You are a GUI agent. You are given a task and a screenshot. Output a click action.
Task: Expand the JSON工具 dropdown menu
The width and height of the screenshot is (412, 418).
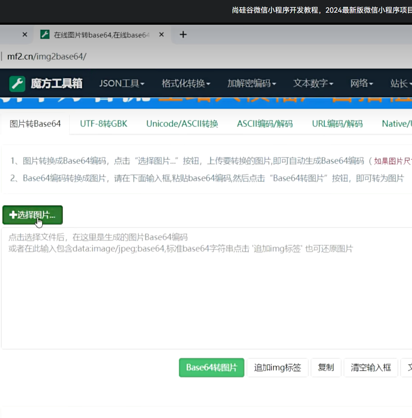122,83
